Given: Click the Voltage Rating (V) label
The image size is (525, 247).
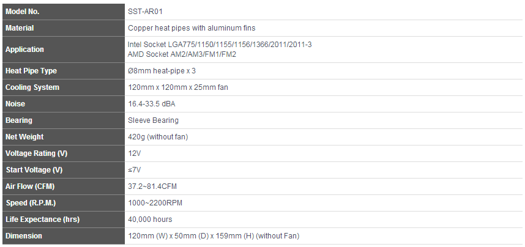Looking at the screenshot, I should 64,153.
